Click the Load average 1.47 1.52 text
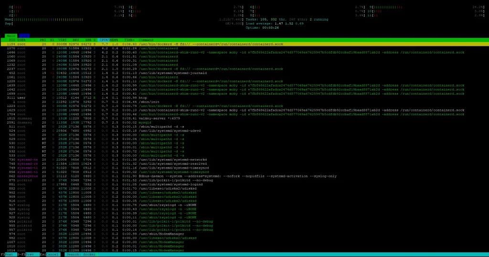The height and width of the screenshot is (257, 489). pos(275,23)
